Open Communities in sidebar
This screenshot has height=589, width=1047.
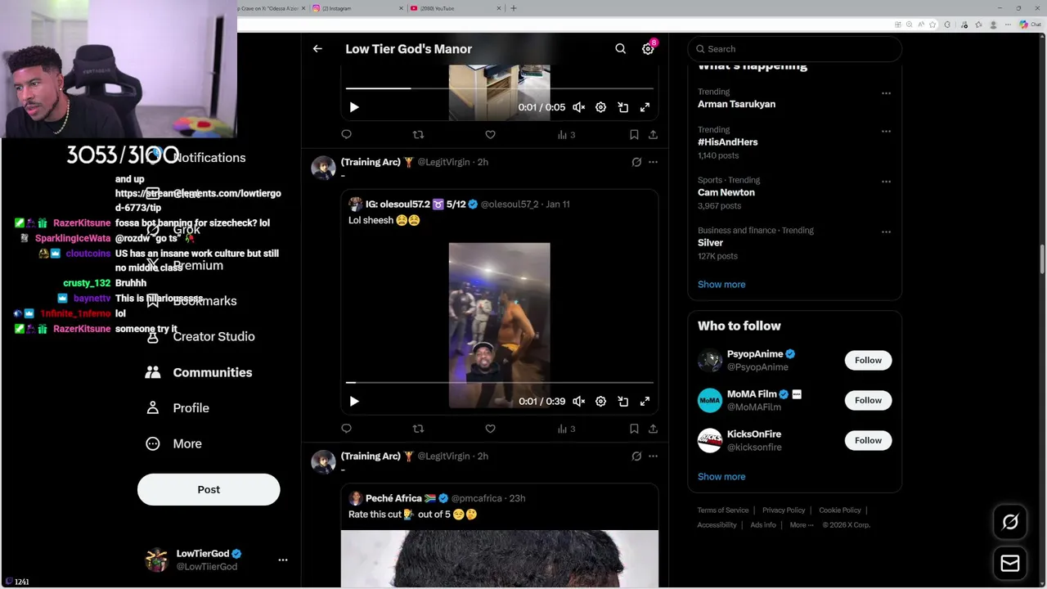(199, 372)
